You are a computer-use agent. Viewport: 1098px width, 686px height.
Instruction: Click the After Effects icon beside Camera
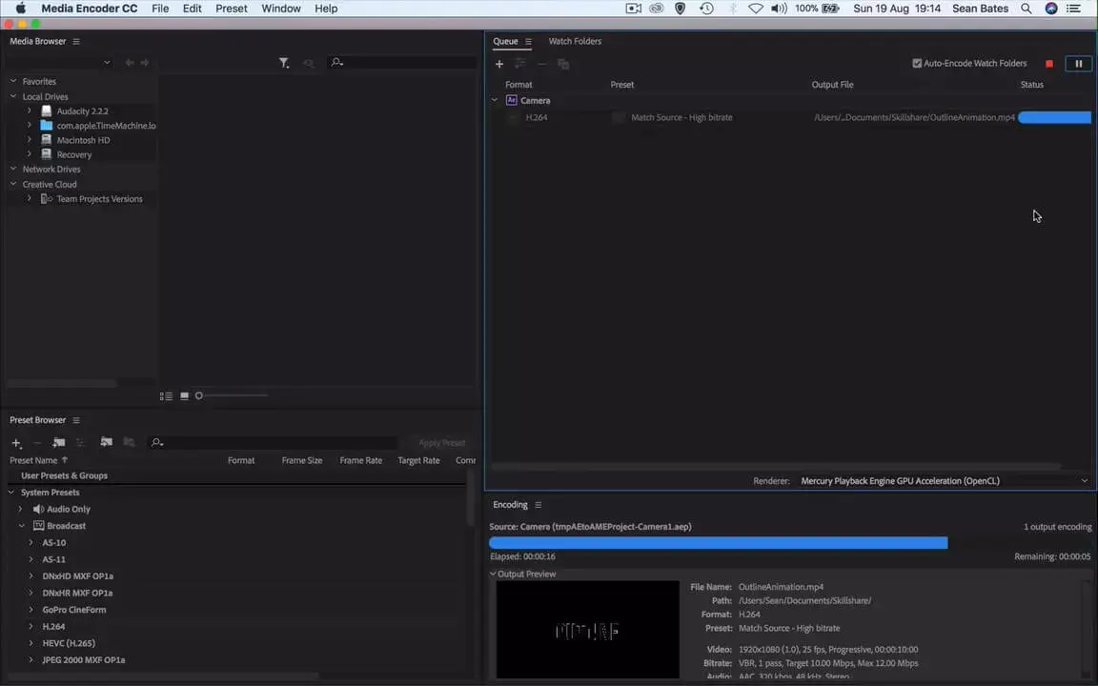point(511,100)
